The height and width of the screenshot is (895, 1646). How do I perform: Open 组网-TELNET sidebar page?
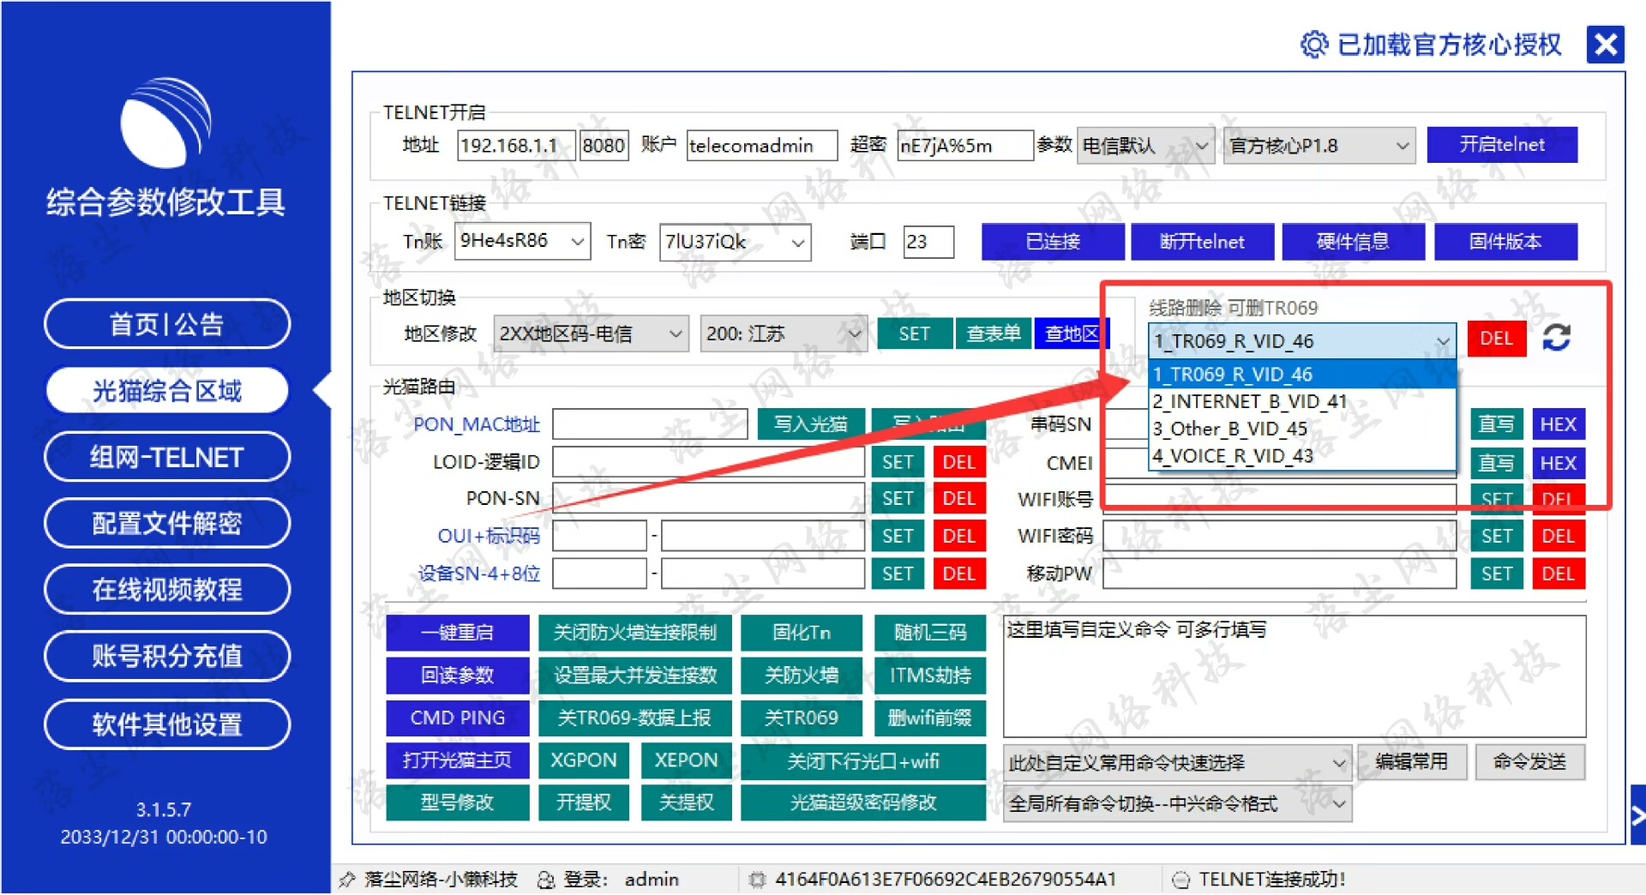pos(167,457)
